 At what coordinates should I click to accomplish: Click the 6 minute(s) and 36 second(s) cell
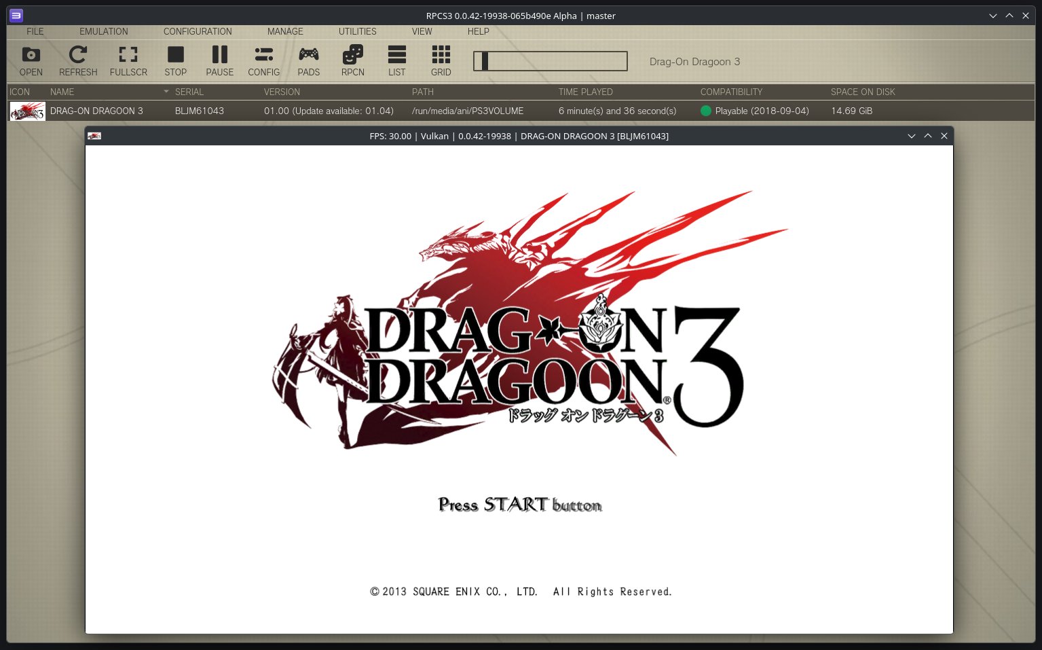click(x=618, y=111)
